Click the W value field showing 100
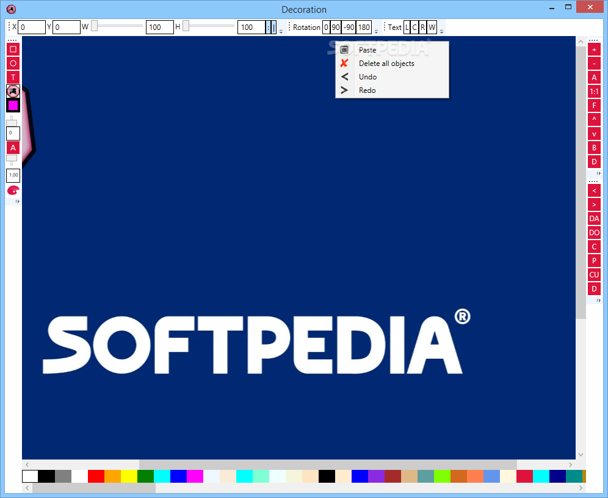Viewport: 608px width, 498px height. (160, 27)
